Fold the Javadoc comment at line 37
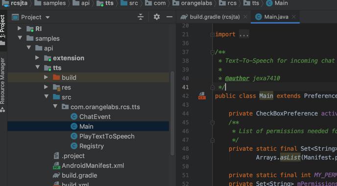Viewport: 337px width, 186px height. [x=213, y=52]
